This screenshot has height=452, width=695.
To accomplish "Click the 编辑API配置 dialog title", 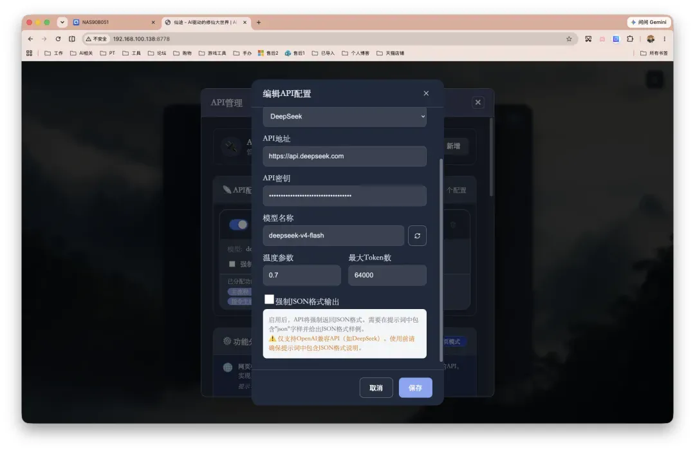I will pyautogui.click(x=287, y=93).
